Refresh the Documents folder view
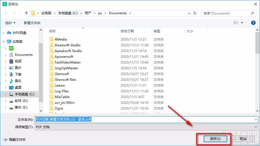Screen dimensions: 260x146 (195, 13)
